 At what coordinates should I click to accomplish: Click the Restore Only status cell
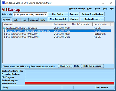100,34
